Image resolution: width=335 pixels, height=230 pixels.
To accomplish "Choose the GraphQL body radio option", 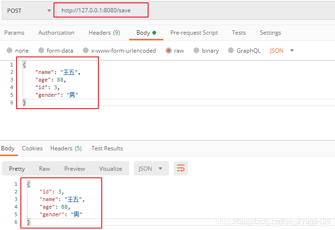I will 231,50.
